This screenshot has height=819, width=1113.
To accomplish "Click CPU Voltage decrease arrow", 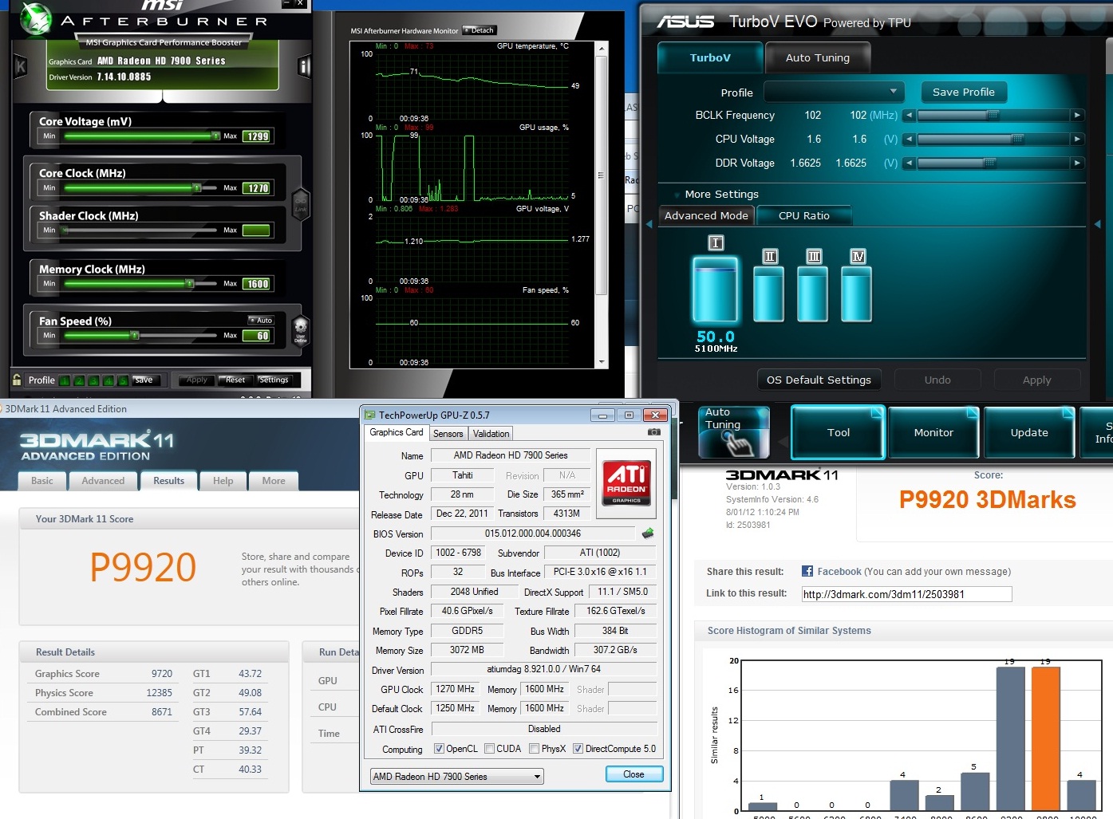I will (909, 139).
